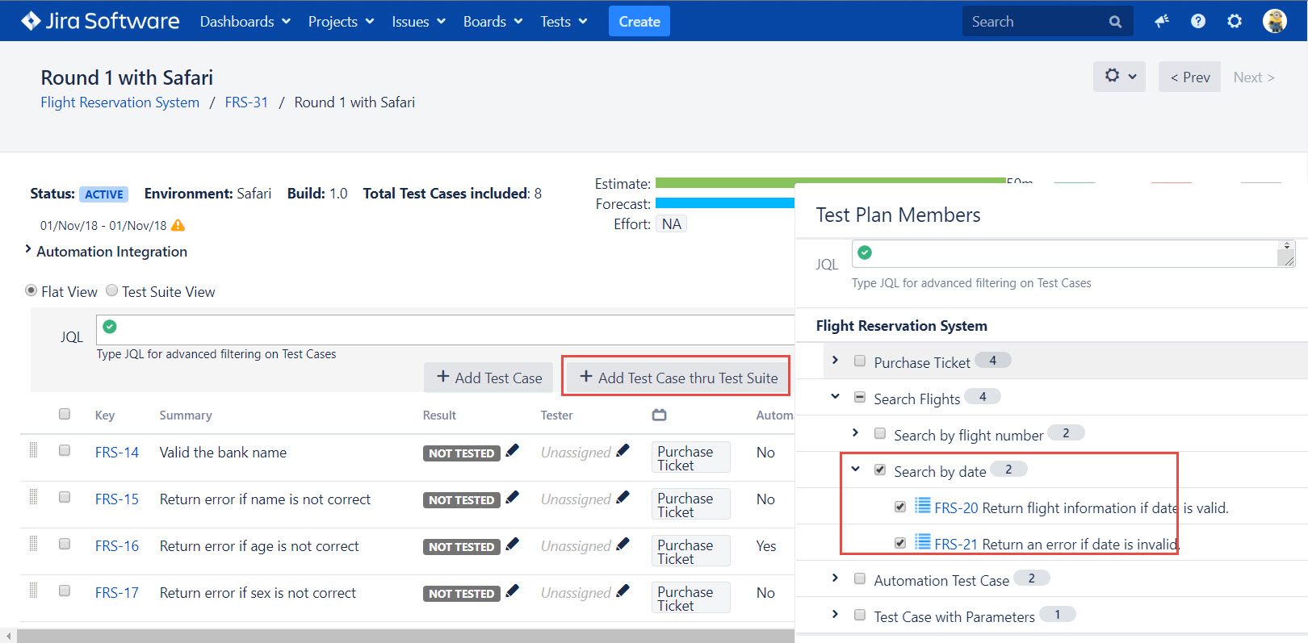Edit result pencil for FRS-14
The height and width of the screenshot is (643, 1308).
coord(512,451)
